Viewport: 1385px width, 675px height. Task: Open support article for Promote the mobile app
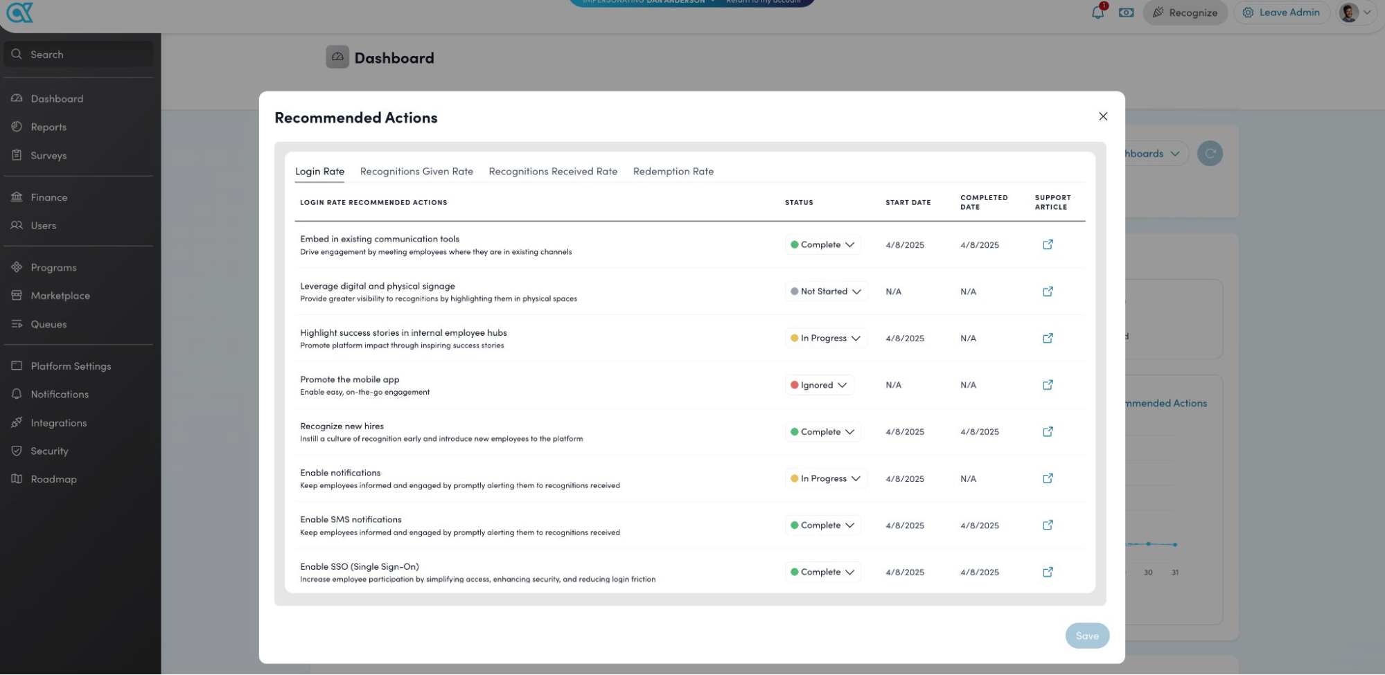[1048, 385]
